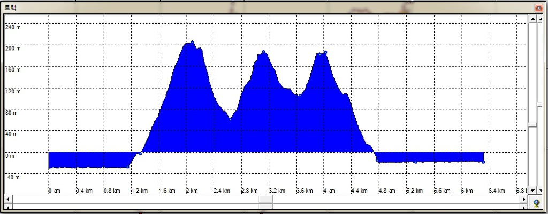Click the 240 m elevation label
This screenshot has width=548, height=214.
[x=13, y=27]
